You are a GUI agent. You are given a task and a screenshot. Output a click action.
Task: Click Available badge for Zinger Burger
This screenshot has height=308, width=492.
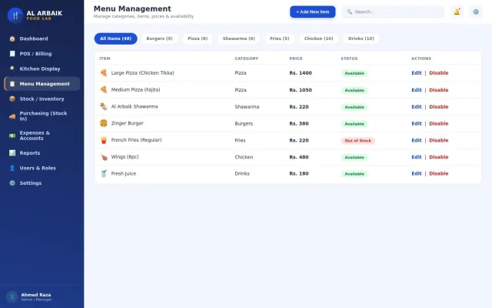(x=354, y=124)
